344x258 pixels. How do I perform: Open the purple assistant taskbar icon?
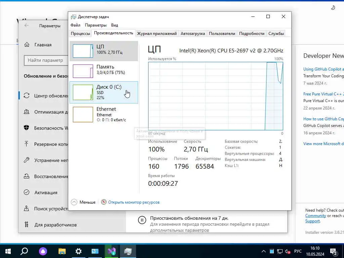[x=43, y=251]
